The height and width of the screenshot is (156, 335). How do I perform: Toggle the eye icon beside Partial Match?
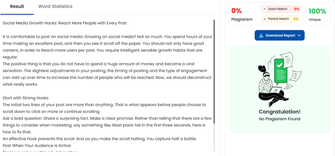tap(265, 19)
